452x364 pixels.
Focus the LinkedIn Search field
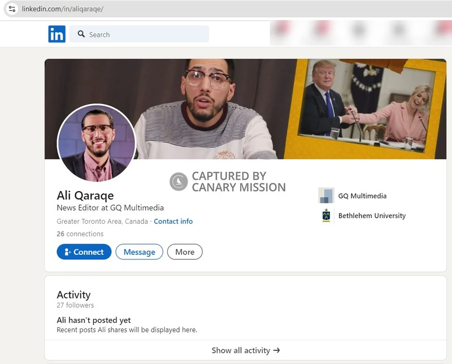click(x=139, y=34)
